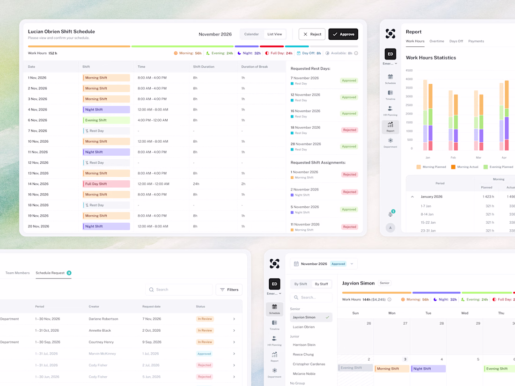
Task: Open the ED Emergency department dropdown in Report window
Action: pos(390,57)
